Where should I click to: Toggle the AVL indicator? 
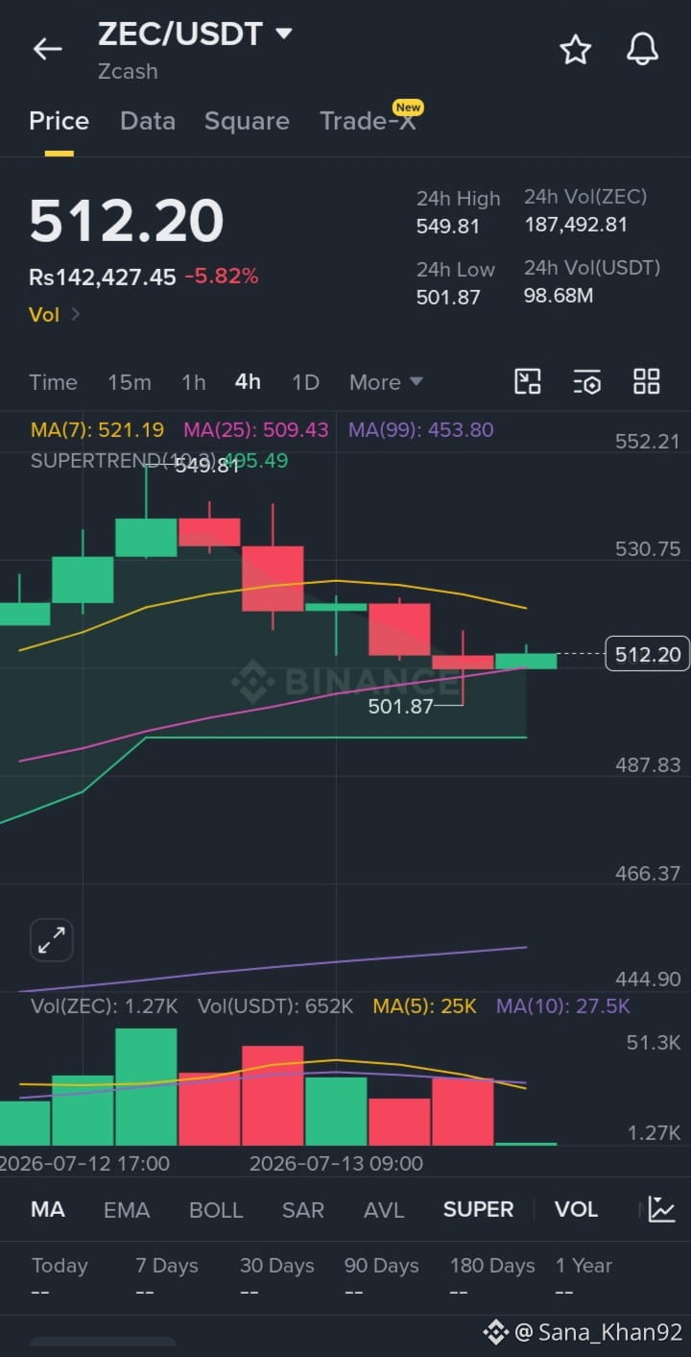[x=384, y=1209]
